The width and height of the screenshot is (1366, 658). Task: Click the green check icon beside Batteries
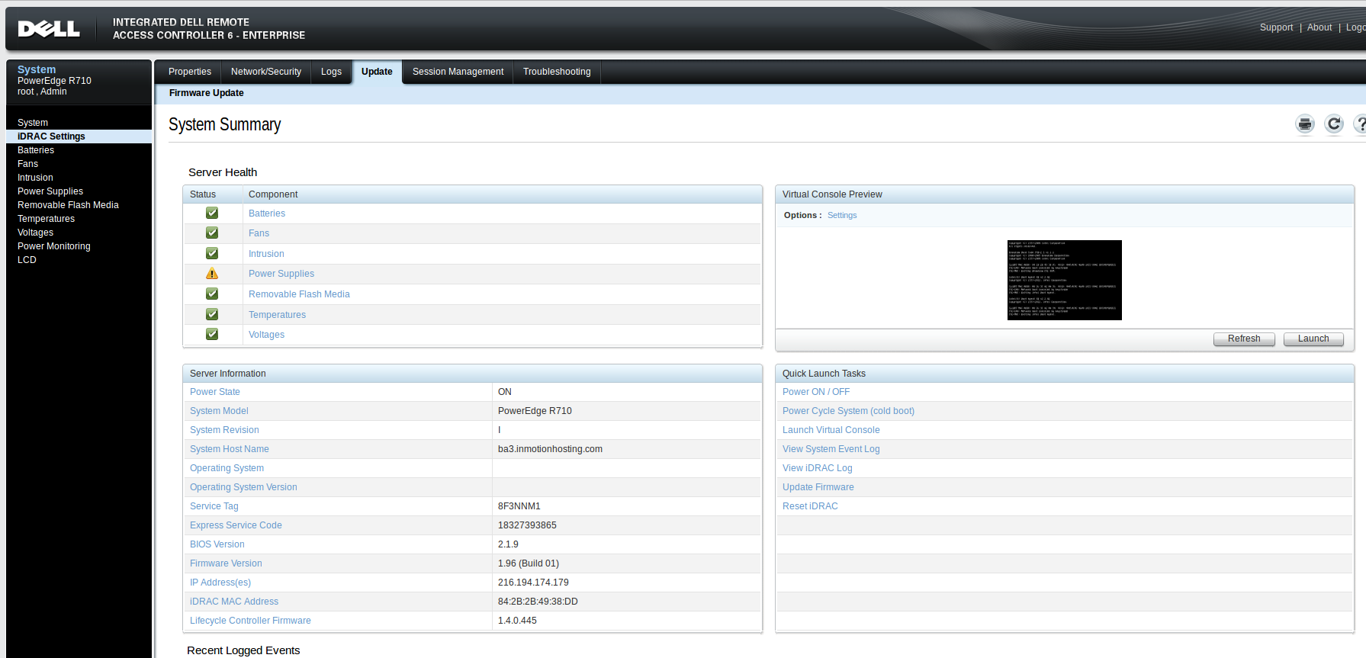[x=212, y=213]
